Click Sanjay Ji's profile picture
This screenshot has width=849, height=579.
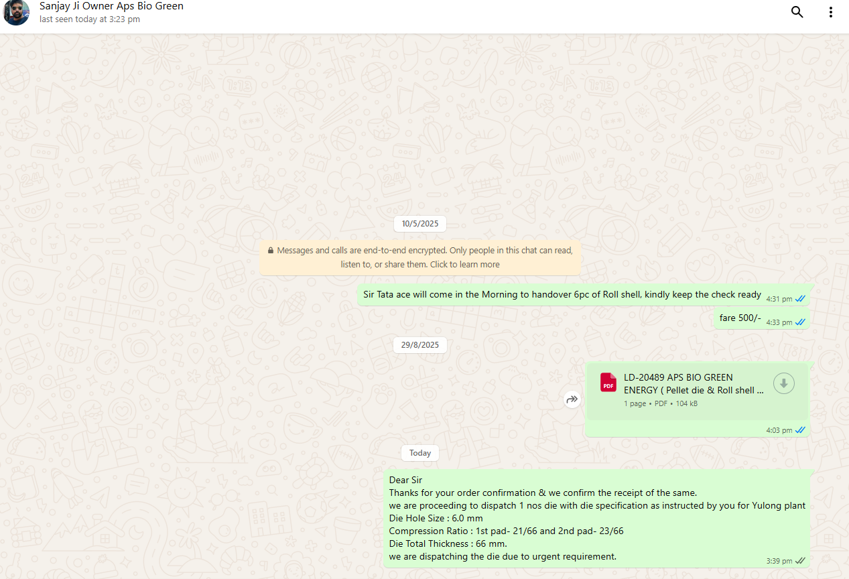[x=16, y=13]
